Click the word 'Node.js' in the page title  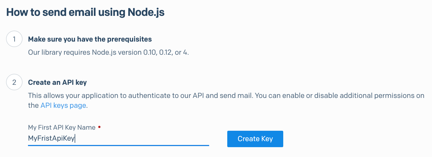coord(146,13)
